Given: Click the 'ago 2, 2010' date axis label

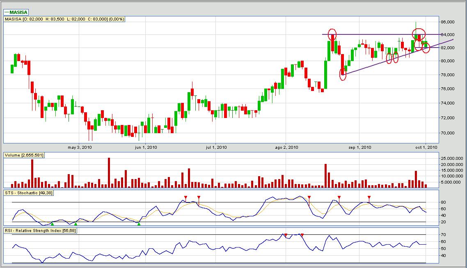Looking at the screenshot, I should (287, 147).
